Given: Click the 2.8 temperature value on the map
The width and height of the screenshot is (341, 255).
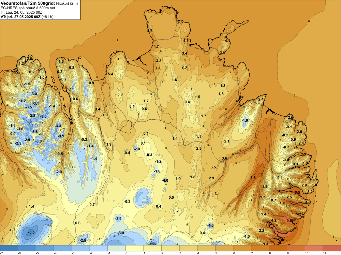Looking at the screenshot, I should 304,185.
